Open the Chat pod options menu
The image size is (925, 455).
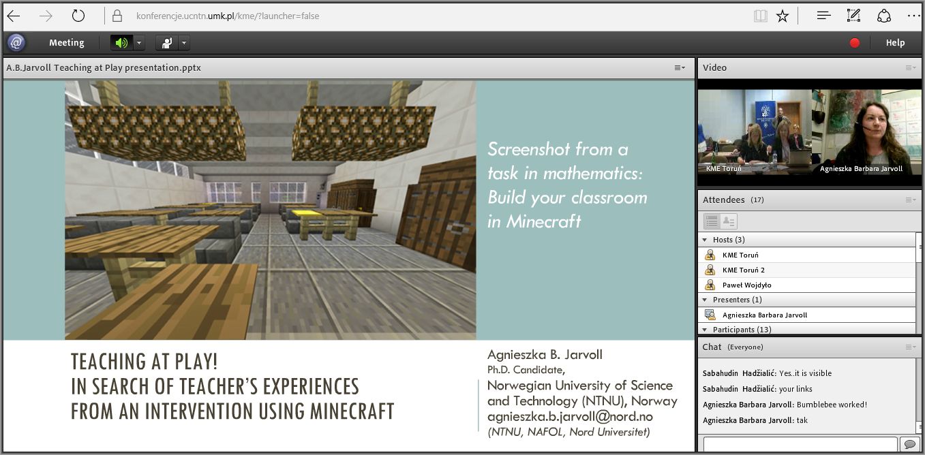pyautogui.click(x=911, y=347)
